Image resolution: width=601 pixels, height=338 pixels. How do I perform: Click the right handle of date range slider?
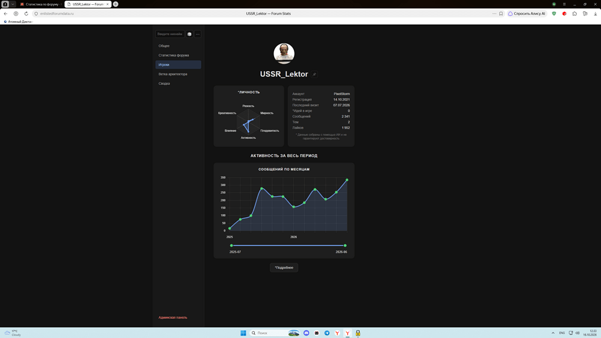click(x=345, y=245)
